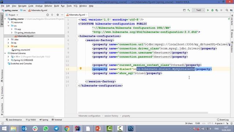Open Project panel settings gear

pyautogui.click(x=58, y=15)
